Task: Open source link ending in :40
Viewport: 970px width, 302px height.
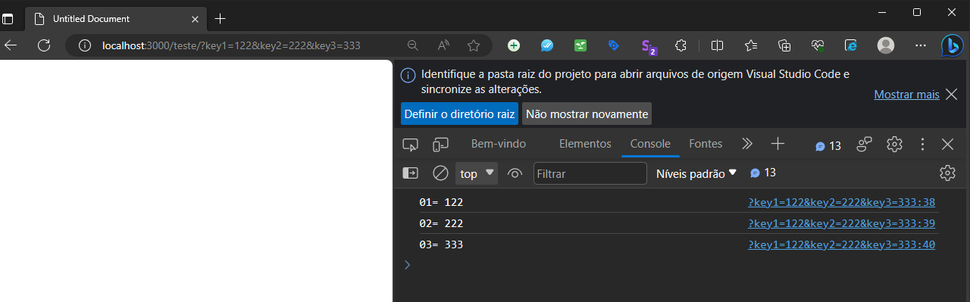Action: pos(841,244)
